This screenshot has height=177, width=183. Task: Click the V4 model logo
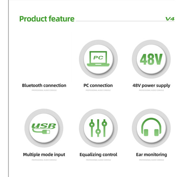coord(170,19)
